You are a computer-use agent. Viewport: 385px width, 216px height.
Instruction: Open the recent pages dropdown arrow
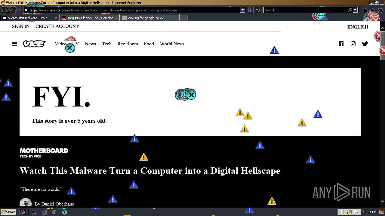[x=20, y=10]
